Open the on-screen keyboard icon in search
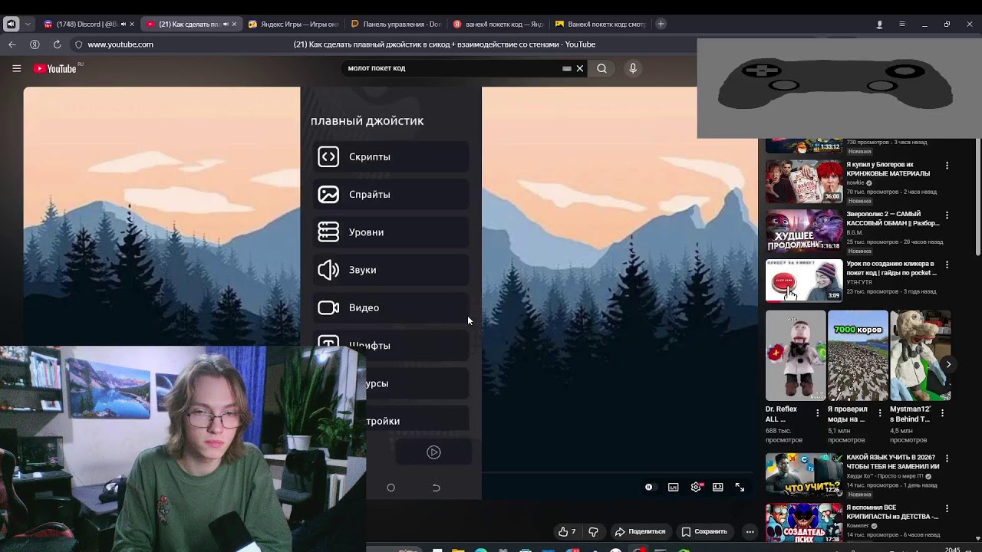 pos(567,68)
